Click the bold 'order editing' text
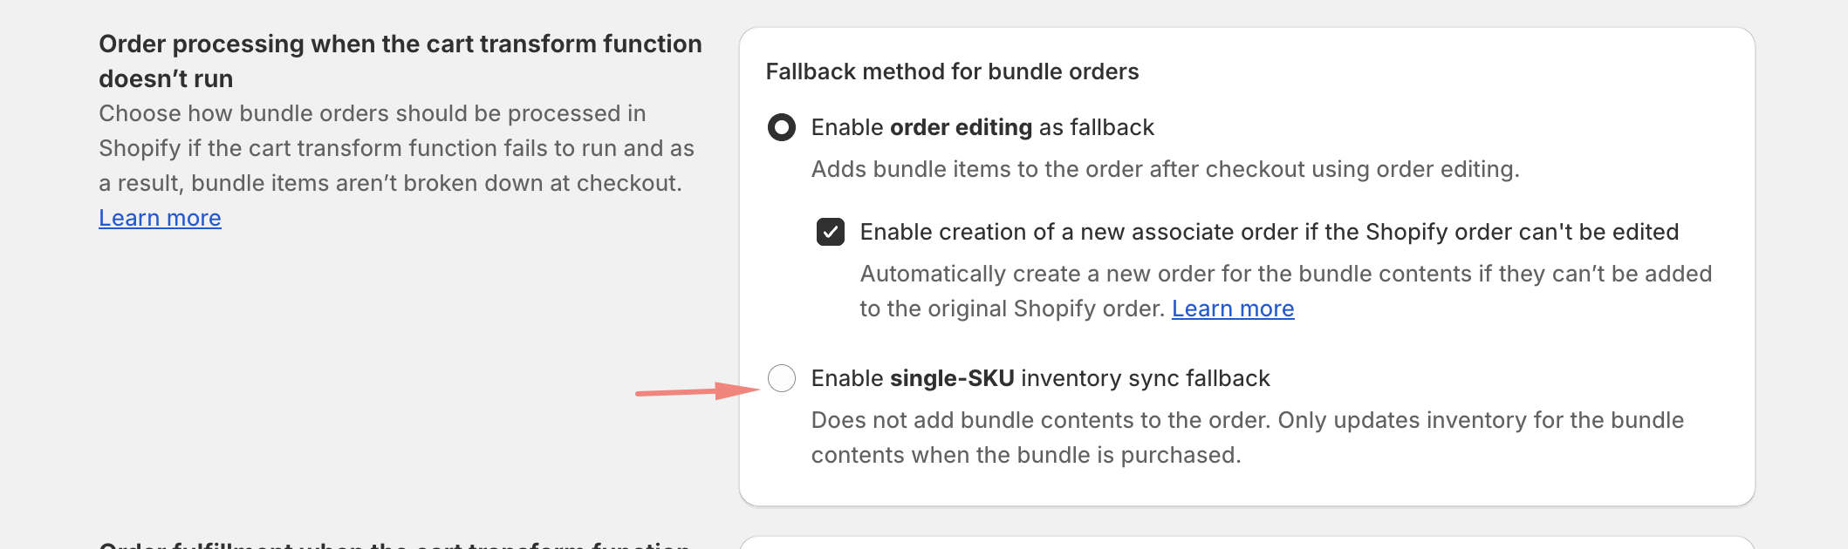 coord(961,127)
